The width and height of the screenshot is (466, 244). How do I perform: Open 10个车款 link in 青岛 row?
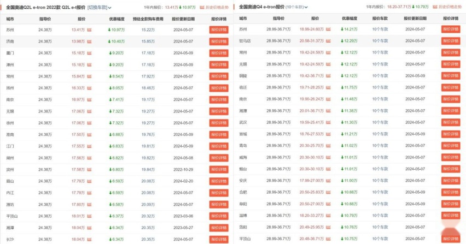point(380,146)
